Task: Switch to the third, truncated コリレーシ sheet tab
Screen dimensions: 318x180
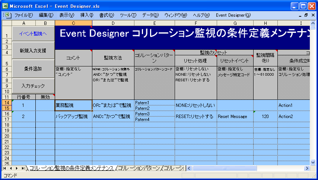Action: point(174,168)
